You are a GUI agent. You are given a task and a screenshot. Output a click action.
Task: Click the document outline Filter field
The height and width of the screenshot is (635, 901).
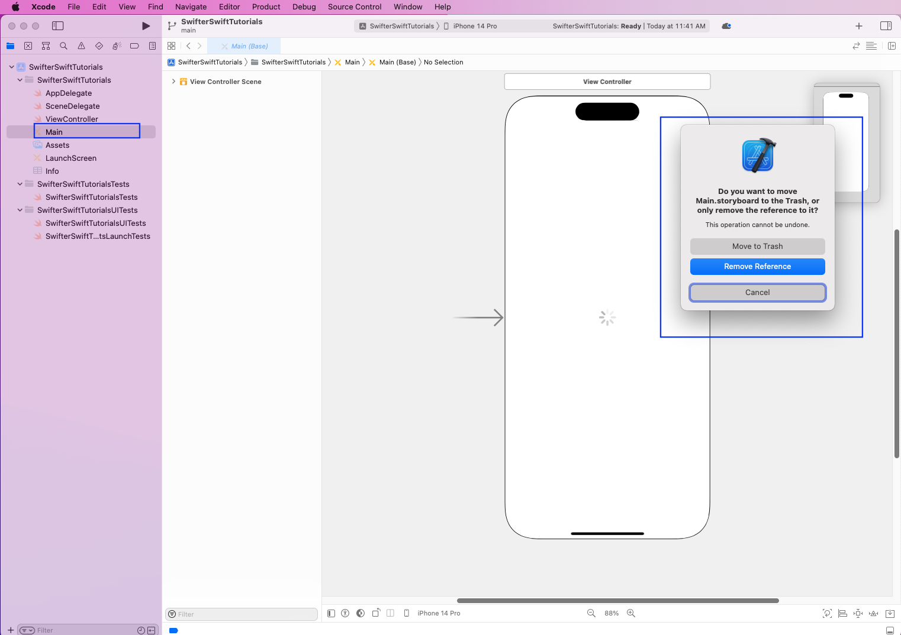coord(242,614)
